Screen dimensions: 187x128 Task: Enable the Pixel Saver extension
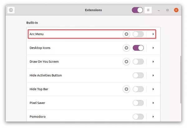(138, 103)
